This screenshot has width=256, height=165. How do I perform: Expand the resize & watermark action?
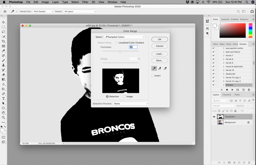224,67
